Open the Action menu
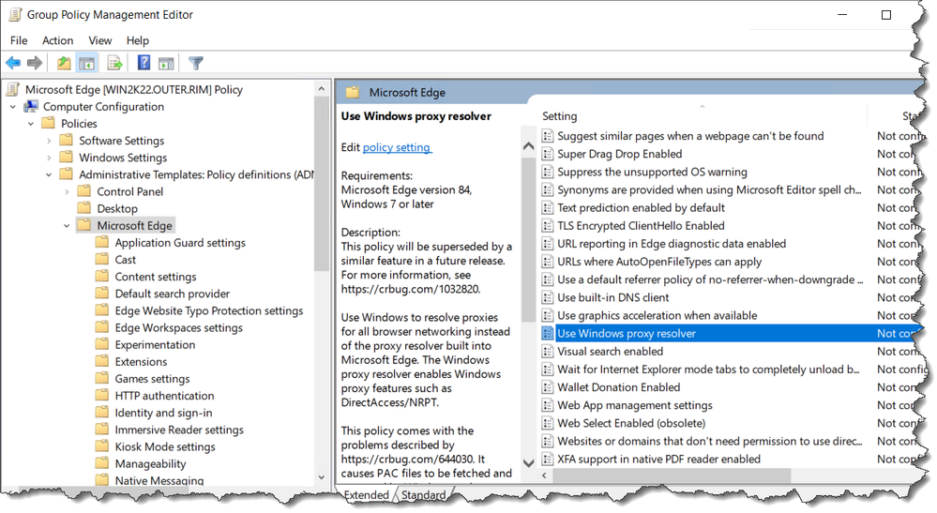937x513 pixels. point(57,40)
